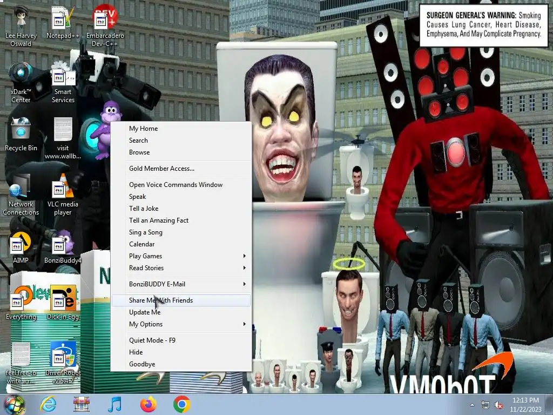Open the Notepad++ desktop shortcut
553x415 pixels.
[x=63, y=23]
